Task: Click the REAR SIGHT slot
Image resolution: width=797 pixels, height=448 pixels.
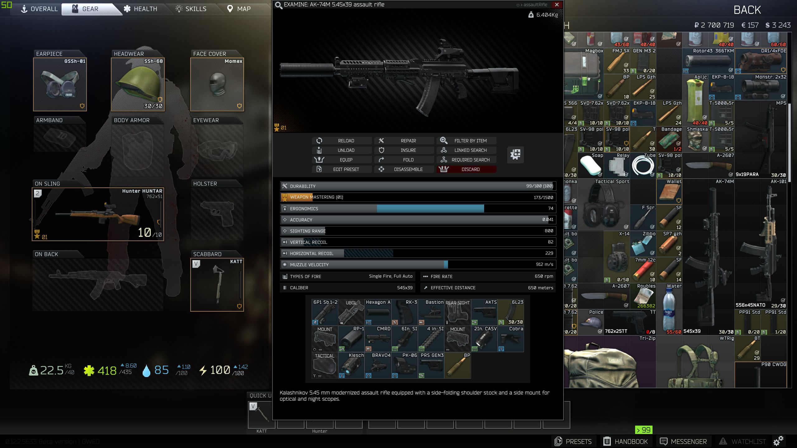Action: (457, 312)
